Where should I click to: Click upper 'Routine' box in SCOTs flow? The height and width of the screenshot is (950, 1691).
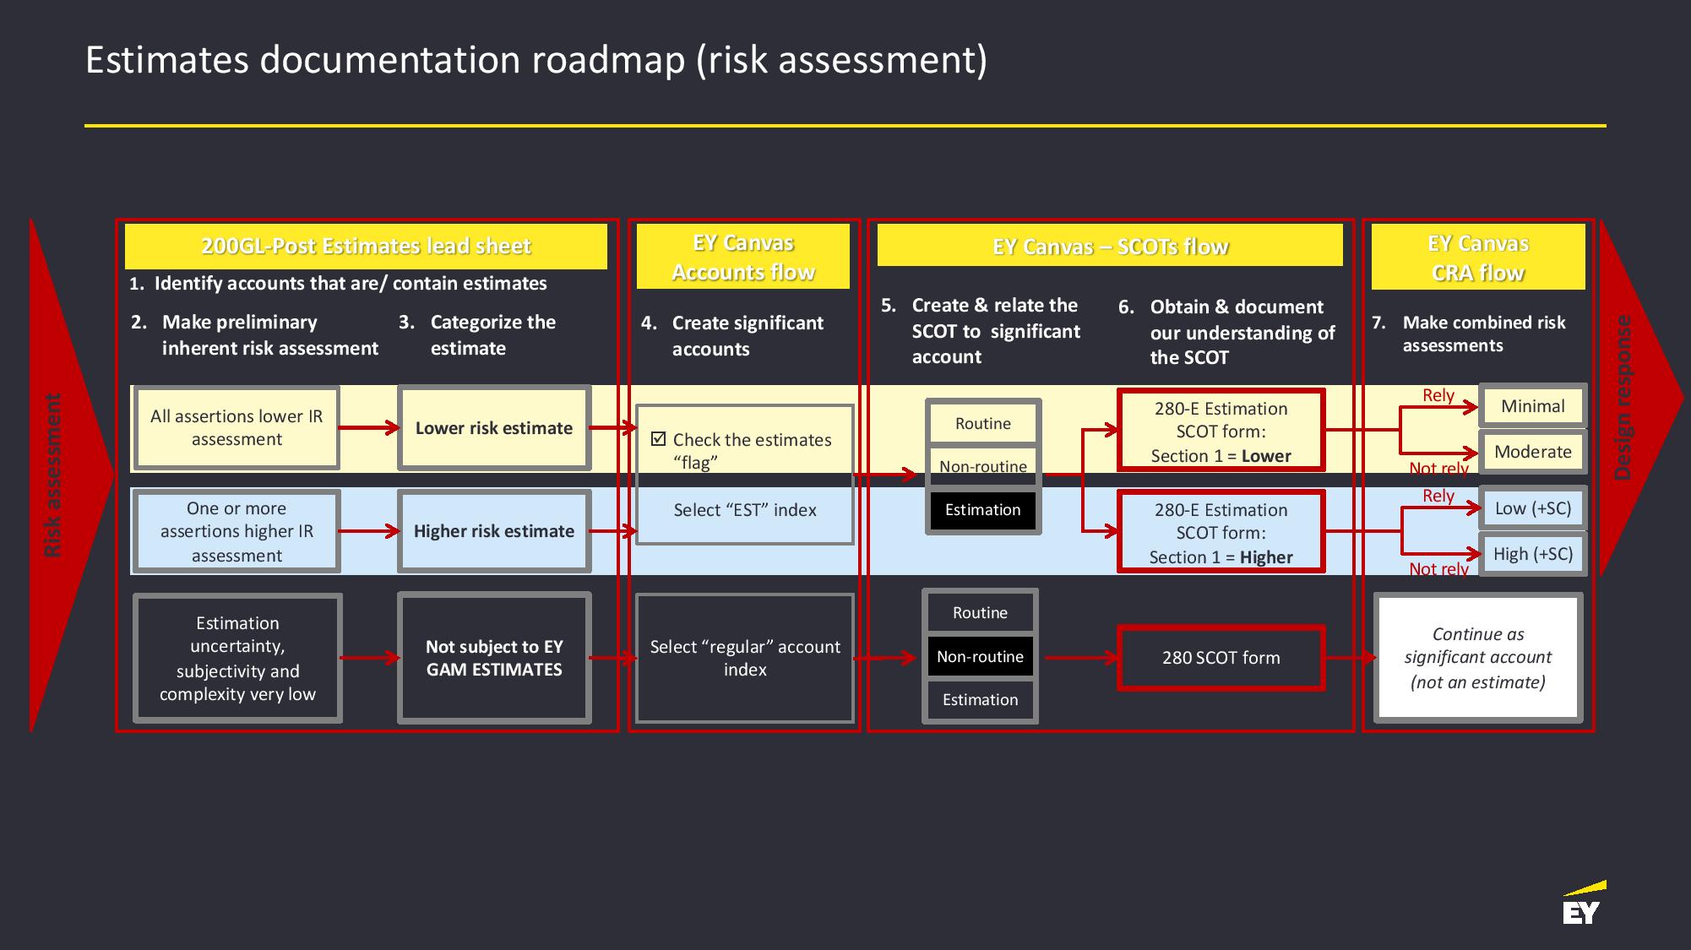click(x=983, y=423)
